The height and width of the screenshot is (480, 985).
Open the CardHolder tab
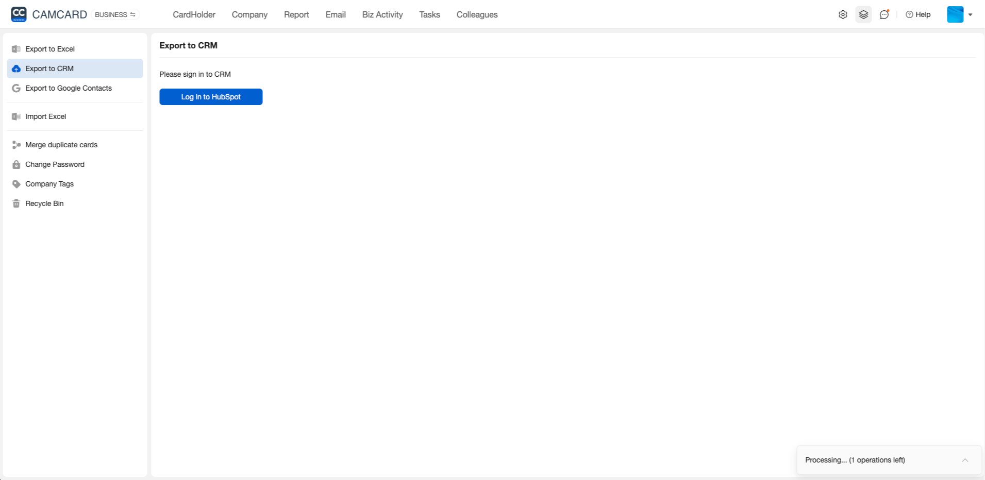(194, 14)
